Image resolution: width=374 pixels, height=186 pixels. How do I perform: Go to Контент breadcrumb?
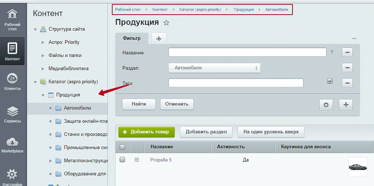pyautogui.click(x=160, y=10)
